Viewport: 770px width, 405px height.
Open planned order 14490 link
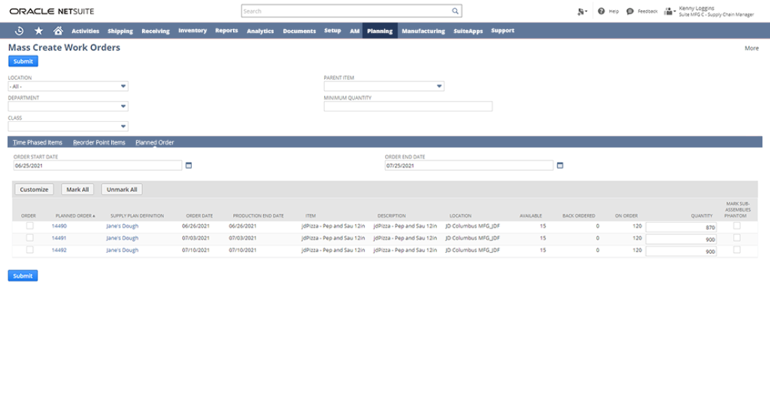pyautogui.click(x=59, y=226)
